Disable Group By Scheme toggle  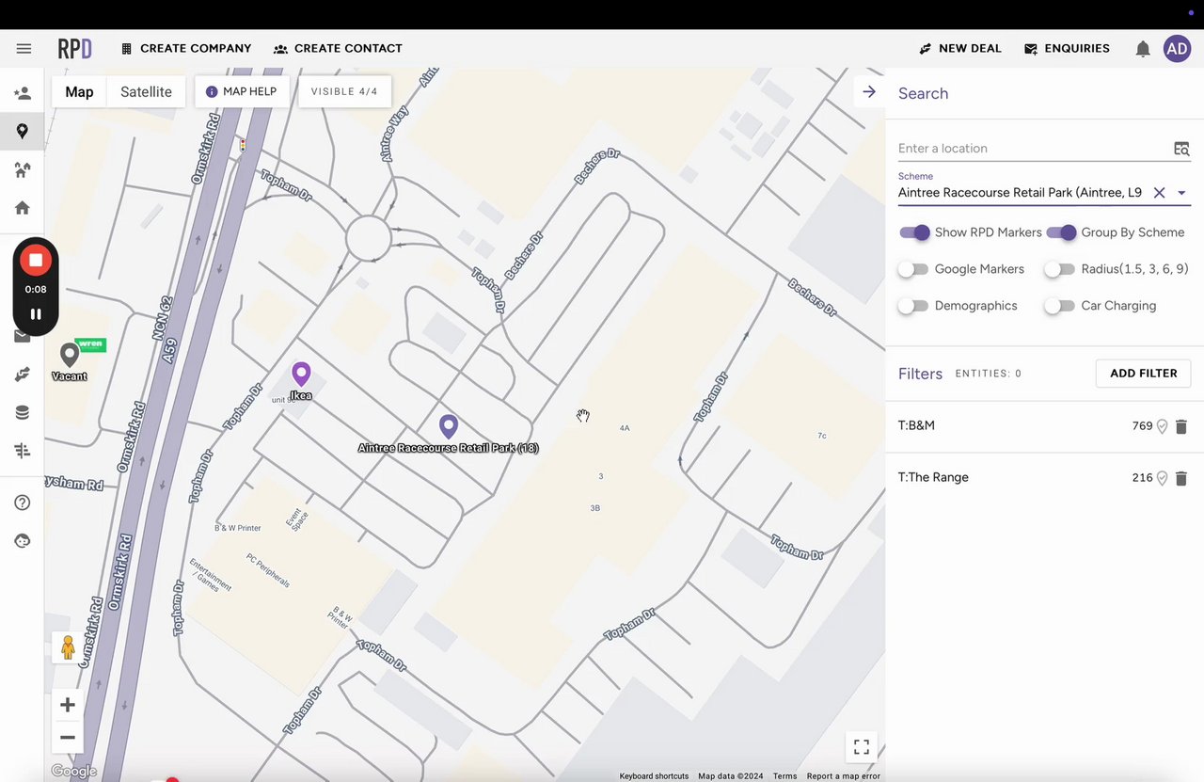(1061, 232)
